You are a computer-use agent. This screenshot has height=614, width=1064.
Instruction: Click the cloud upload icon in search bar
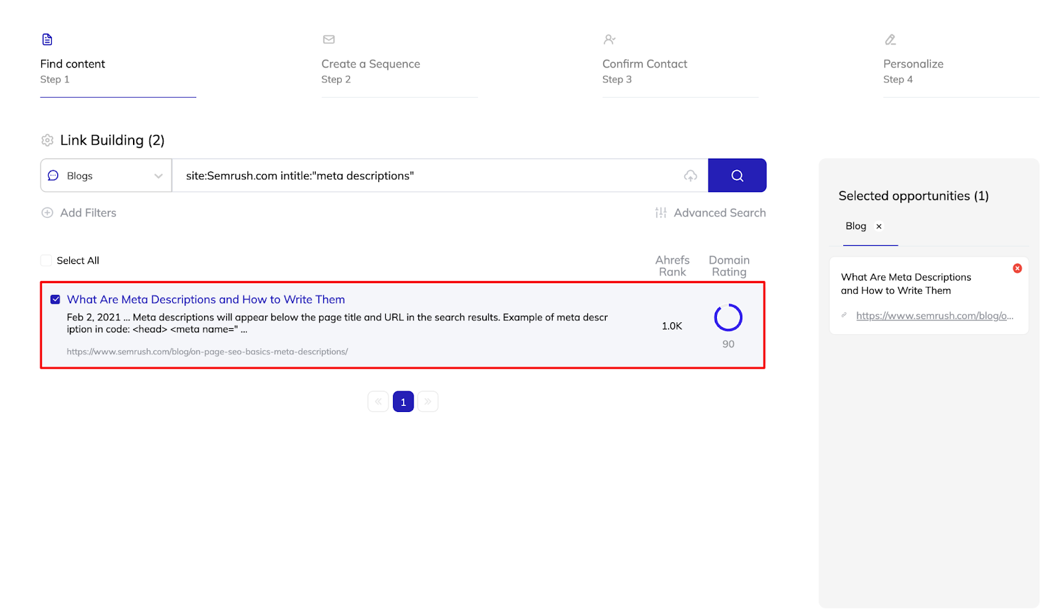point(690,175)
